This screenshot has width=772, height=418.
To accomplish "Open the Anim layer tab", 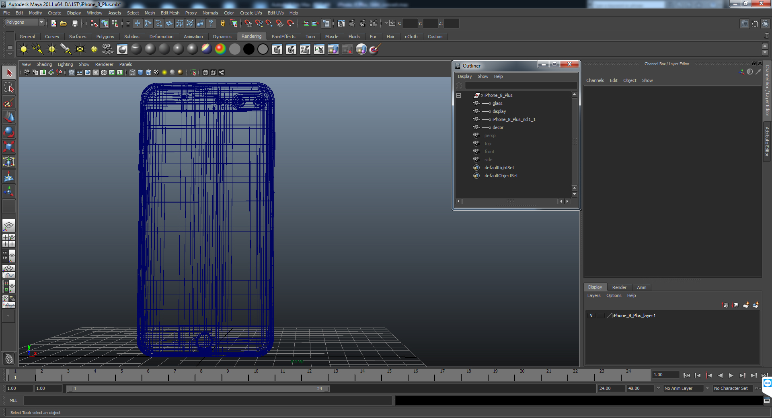I will pyautogui.click(x=641, y=287).
